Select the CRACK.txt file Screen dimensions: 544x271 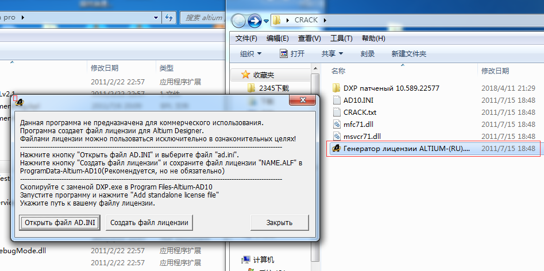[x=360, y=112]
